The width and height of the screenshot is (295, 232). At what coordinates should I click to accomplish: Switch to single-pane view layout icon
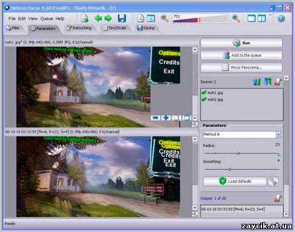point(251,19)
